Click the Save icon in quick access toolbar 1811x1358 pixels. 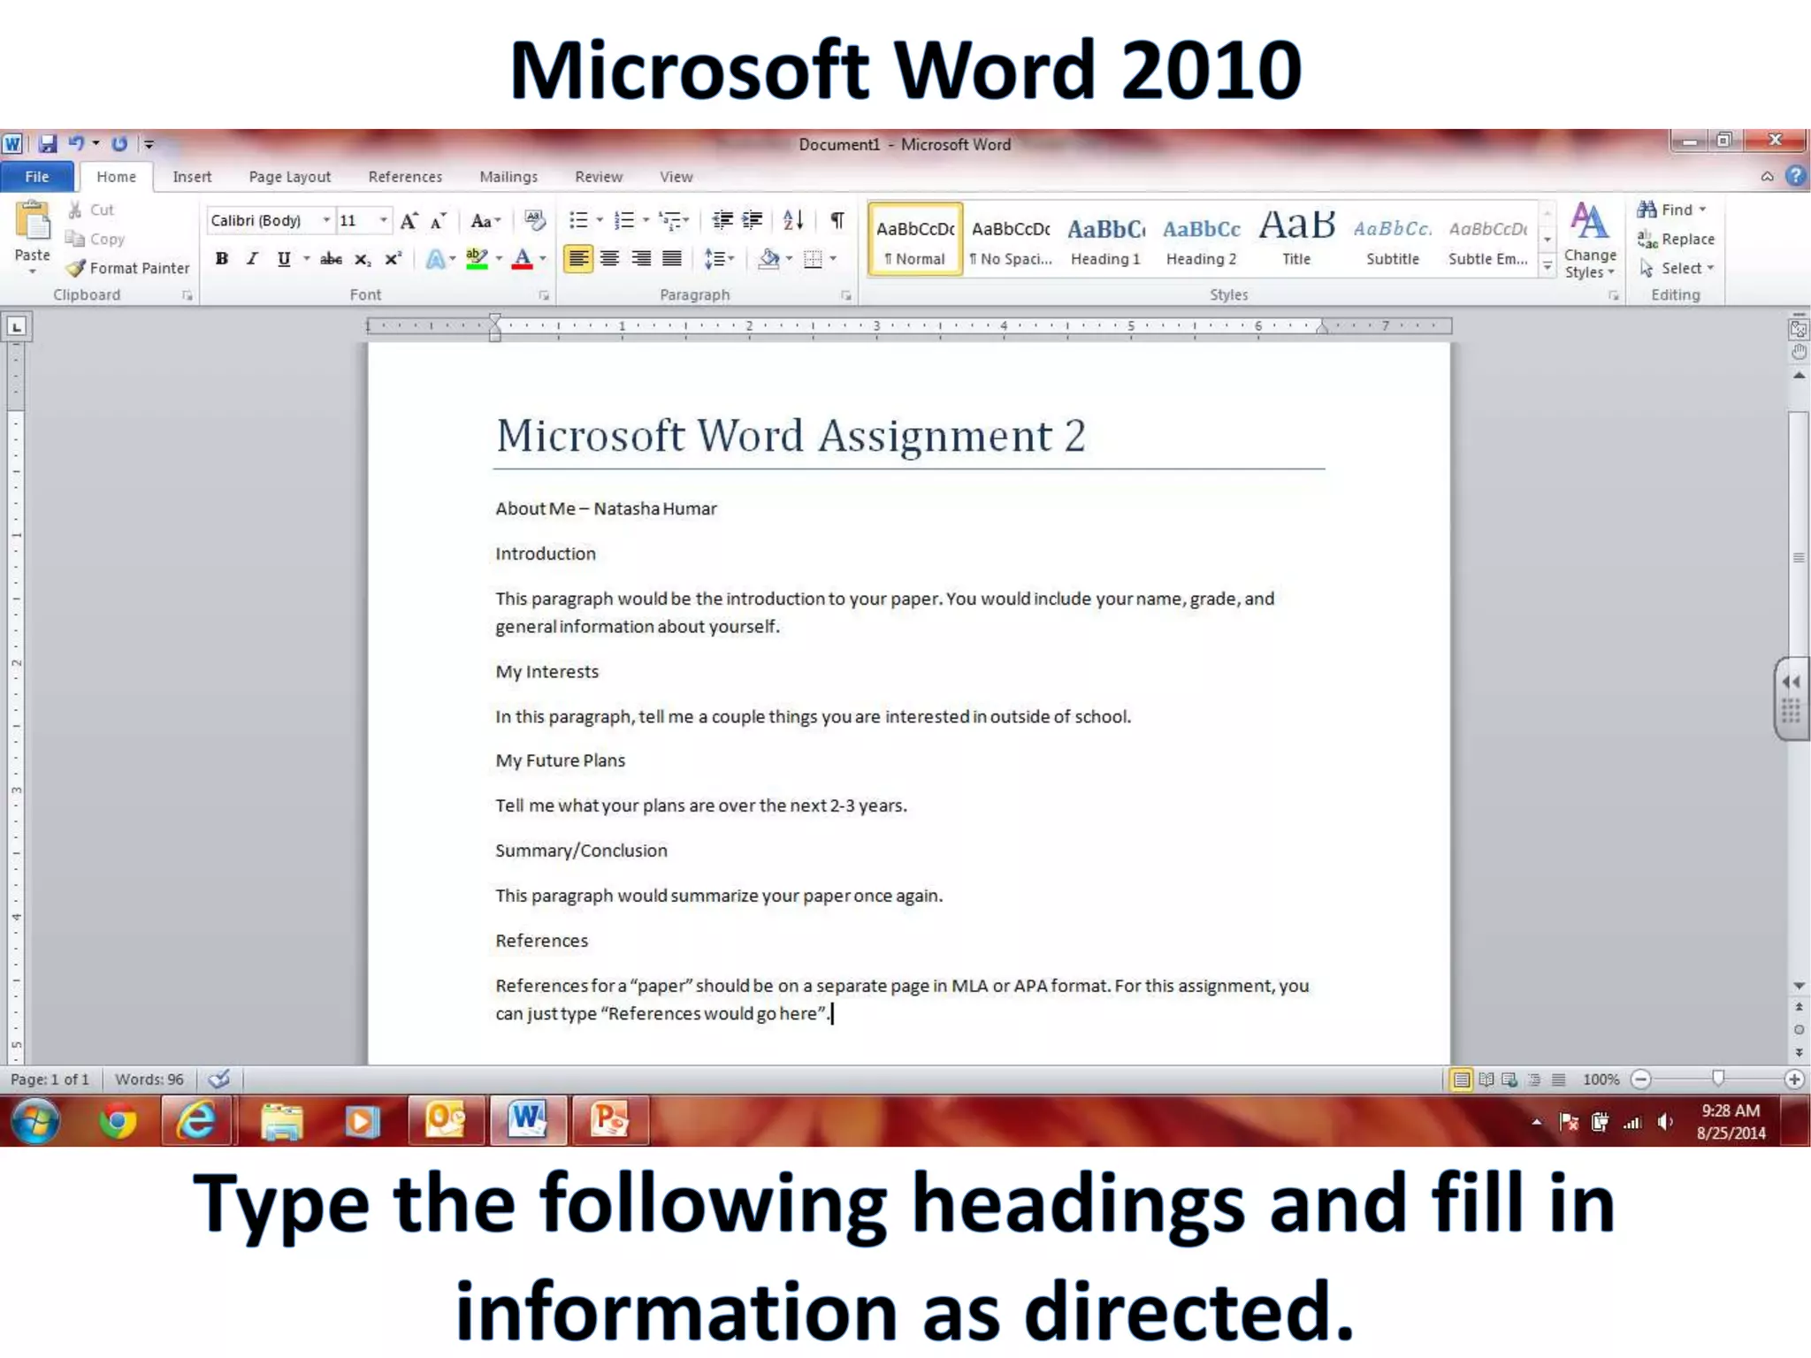coord(48,143)
